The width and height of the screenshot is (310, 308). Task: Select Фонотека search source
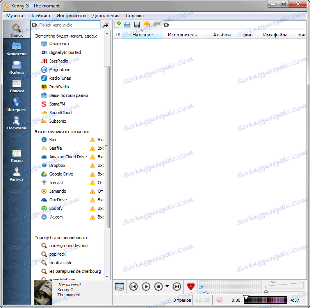tap(55, 44)
